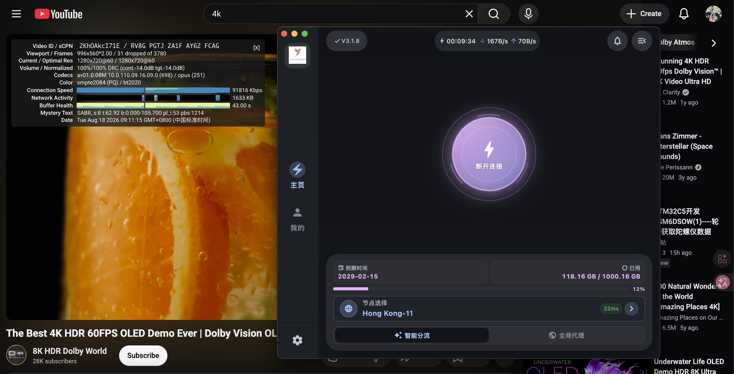Click the 到期时间 2029-02-15 expiry card
Viewport: 734px width, 374px height.
[x=410, y=272]
